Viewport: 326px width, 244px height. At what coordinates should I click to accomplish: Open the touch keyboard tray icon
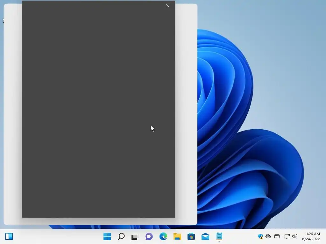pos(277,236)
